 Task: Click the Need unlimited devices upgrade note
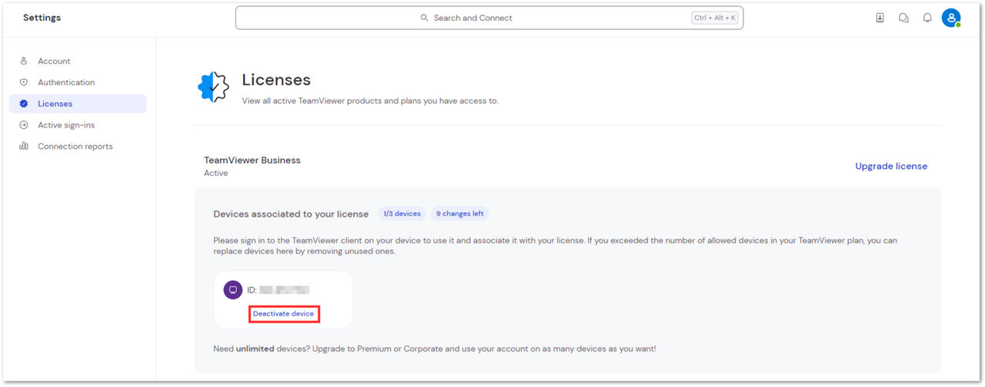tap(435, 349)
